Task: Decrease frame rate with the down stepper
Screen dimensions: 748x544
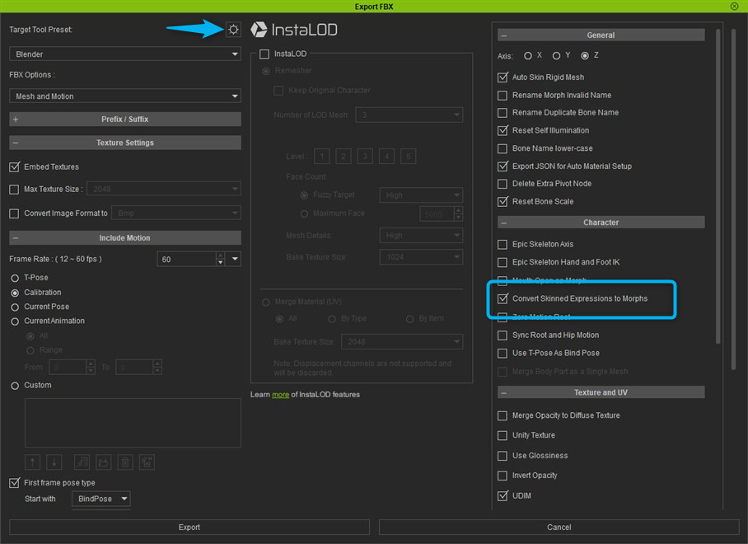Action: [220, 262]
